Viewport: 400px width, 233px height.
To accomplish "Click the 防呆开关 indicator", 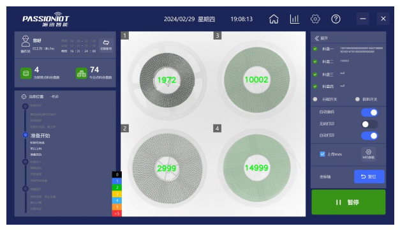I will pyautogui.click(x=357, y=99).
